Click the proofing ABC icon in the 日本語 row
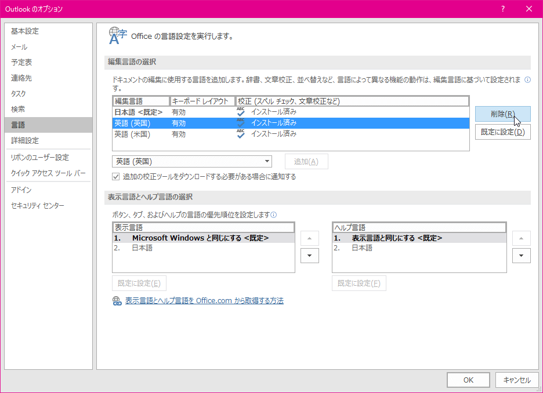This screenshot has width=543, height=393. tap(241, 112)
